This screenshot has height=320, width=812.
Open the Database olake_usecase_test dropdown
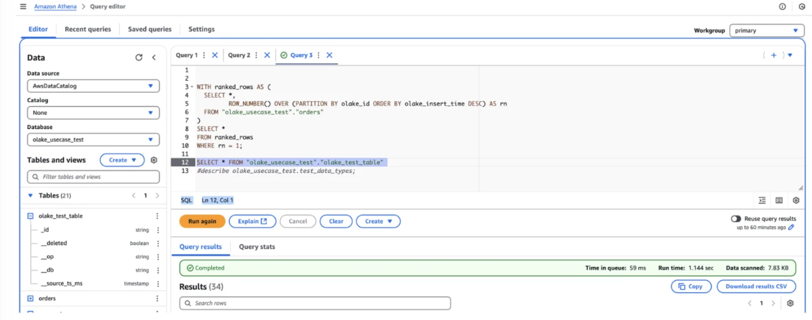pos(93,140)
